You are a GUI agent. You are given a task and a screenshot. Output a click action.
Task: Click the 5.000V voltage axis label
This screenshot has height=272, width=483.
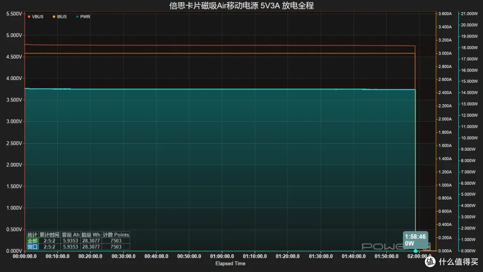(x=14, y=35)
